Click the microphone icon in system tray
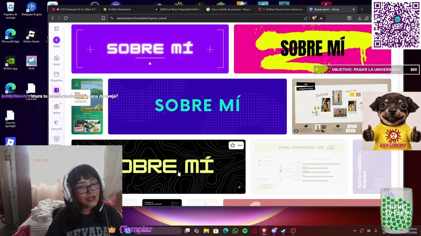This screenshot has height=236, width=421. [376, 231]
